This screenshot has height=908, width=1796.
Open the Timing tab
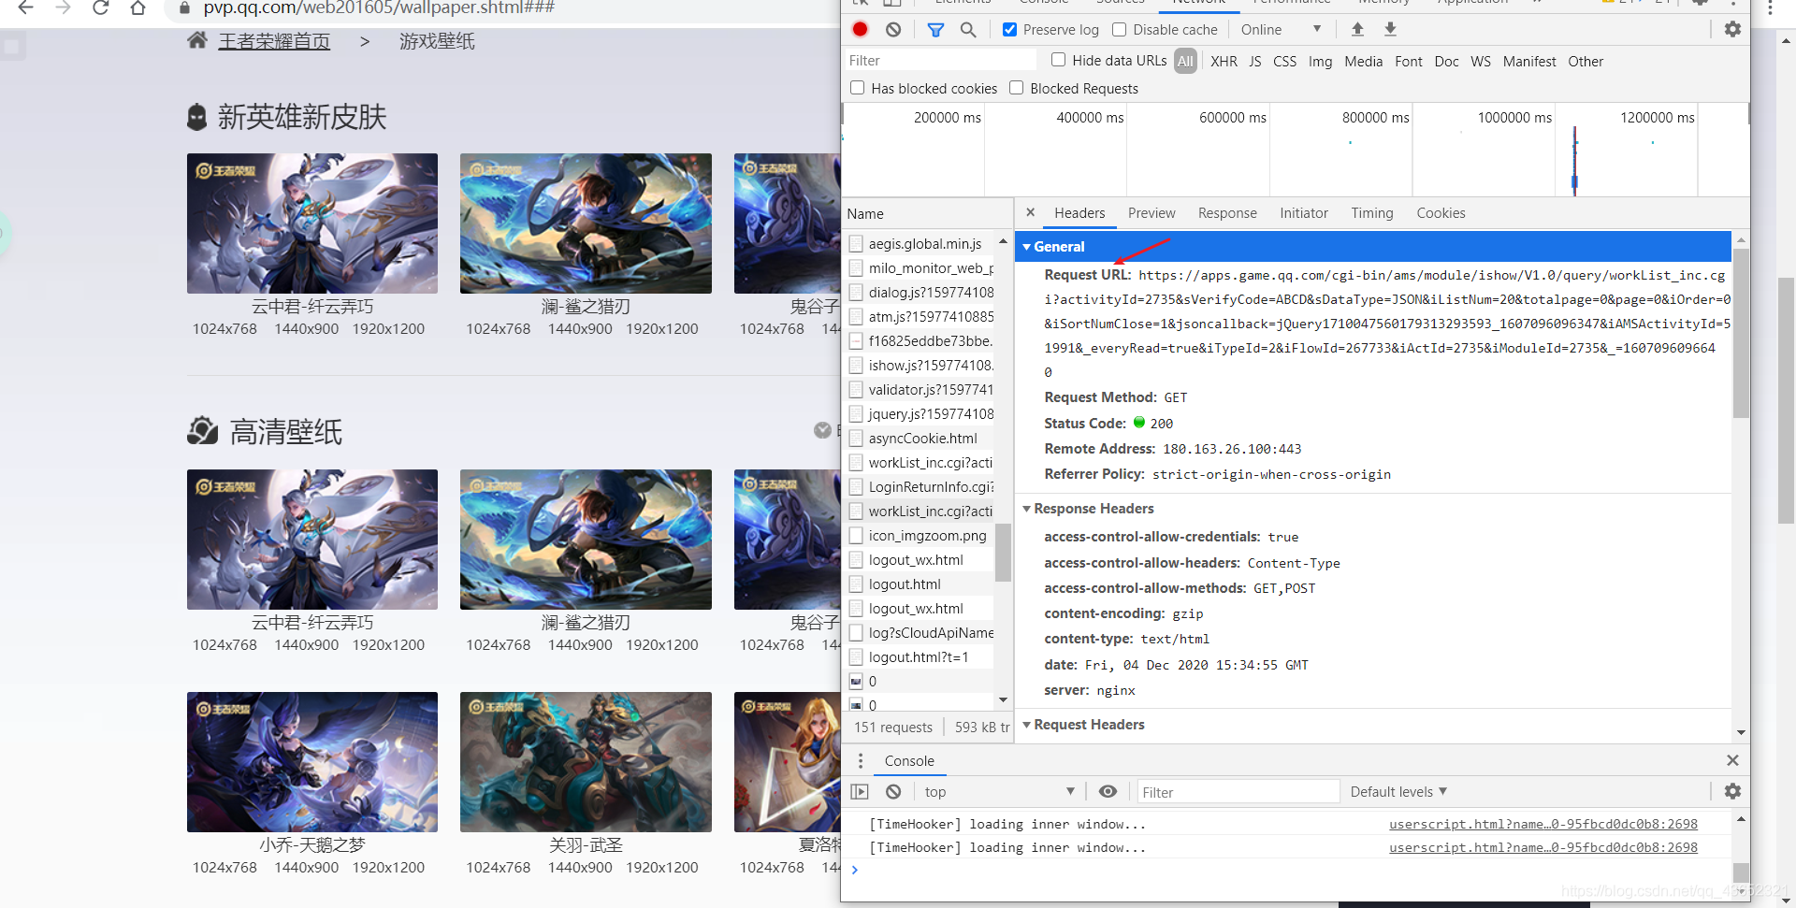(1372, 213)
